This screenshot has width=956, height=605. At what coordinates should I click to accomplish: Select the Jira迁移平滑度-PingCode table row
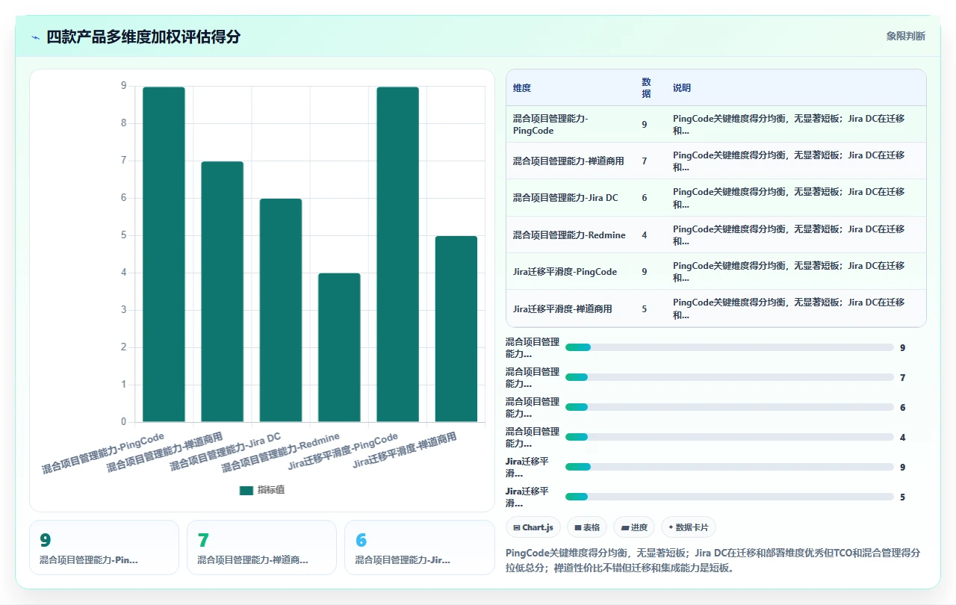click(716, 271)
